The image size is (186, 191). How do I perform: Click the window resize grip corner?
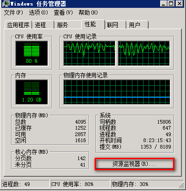[181, 185]
